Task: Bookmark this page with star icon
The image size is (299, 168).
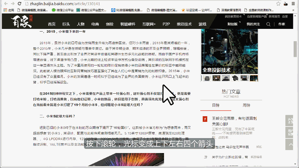Action: point(278,4)
